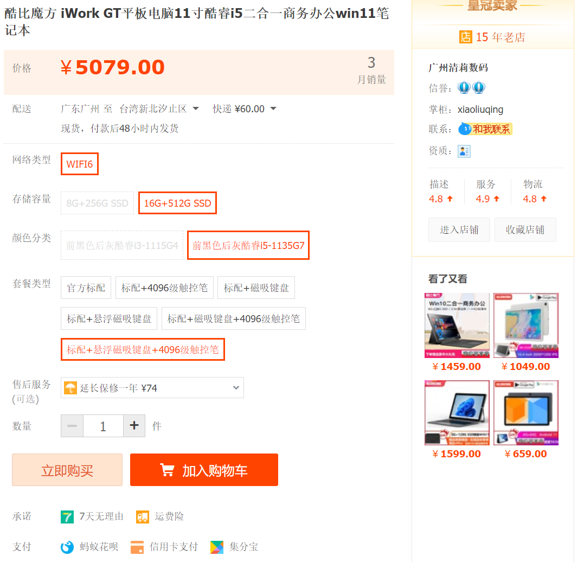Viewport: 584px width, 562px height.
Task: Click the Ant Huabei payment icon
Action: [67, 547]
